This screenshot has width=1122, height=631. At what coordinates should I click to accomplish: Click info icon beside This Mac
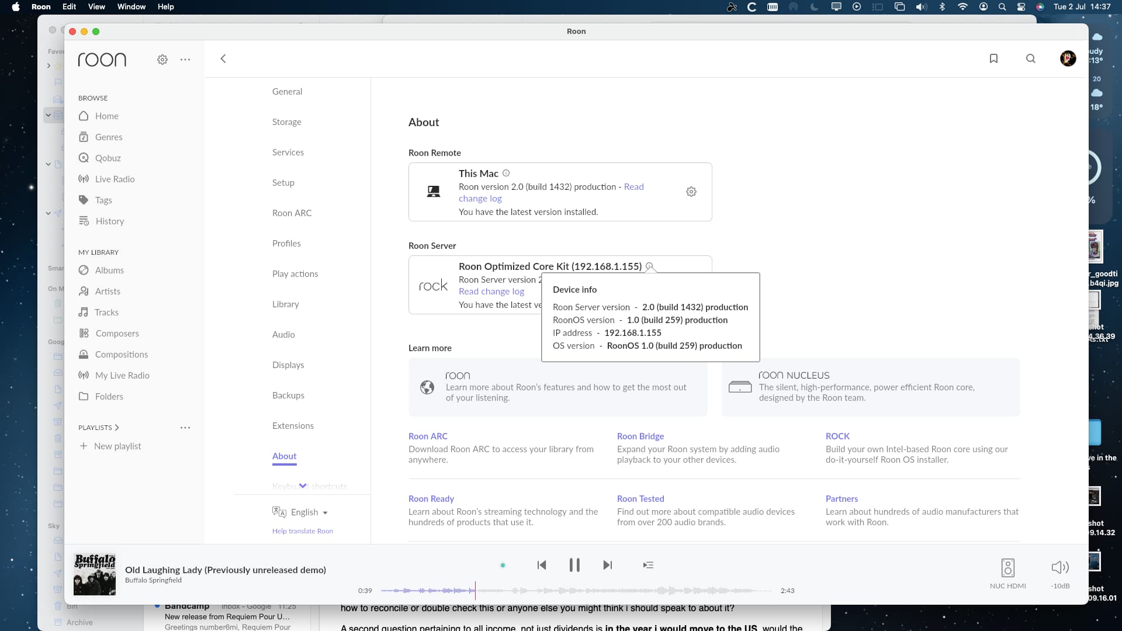pos(506,173)
